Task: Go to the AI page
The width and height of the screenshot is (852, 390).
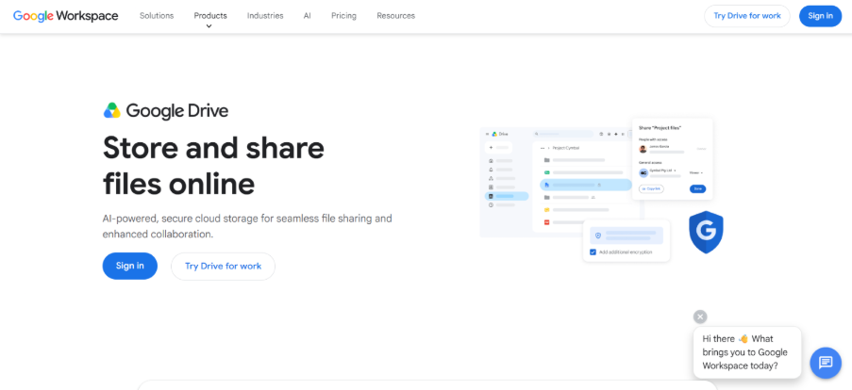Action: pyautogui.click(x=307, y=16)
